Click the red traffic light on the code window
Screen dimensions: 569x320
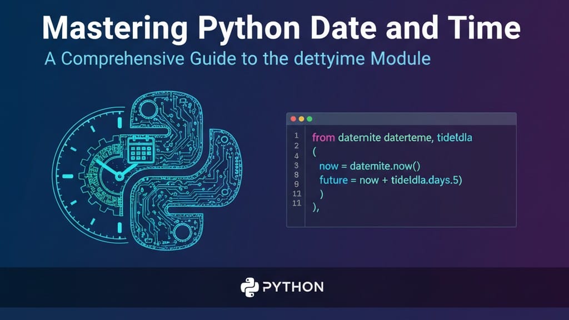tap(293, 118)
